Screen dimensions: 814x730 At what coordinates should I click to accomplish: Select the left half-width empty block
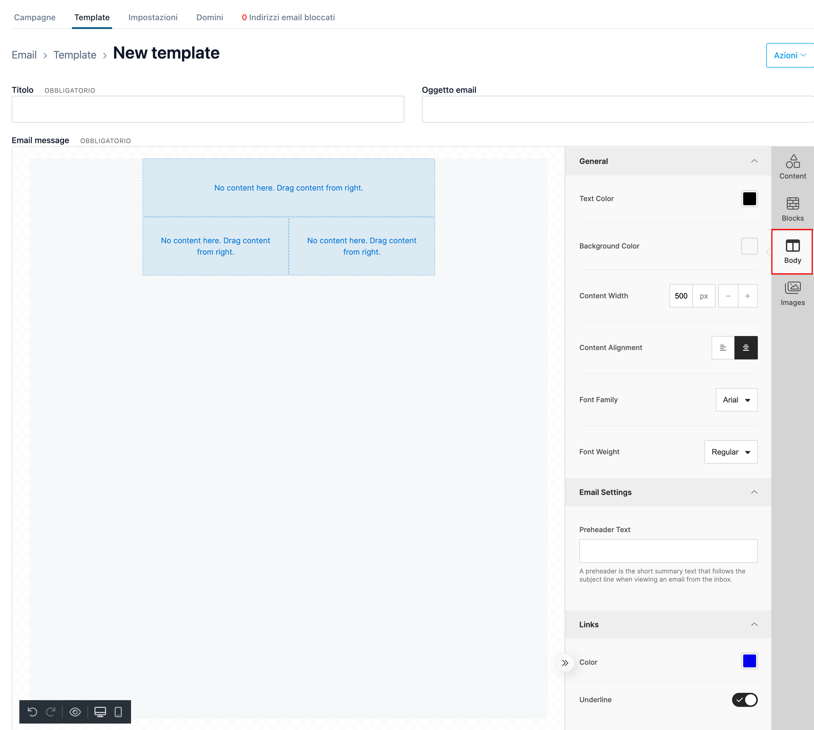coord(216,246)
